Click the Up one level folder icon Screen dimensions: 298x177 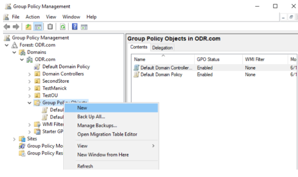28,27
